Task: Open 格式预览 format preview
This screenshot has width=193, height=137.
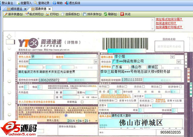Action: point(34,14)
